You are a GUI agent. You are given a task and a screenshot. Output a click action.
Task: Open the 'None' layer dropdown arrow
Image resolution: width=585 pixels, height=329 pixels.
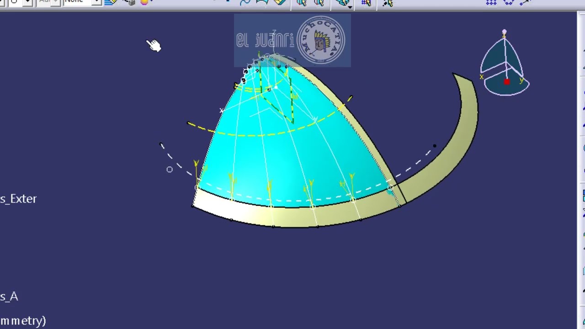96,2
